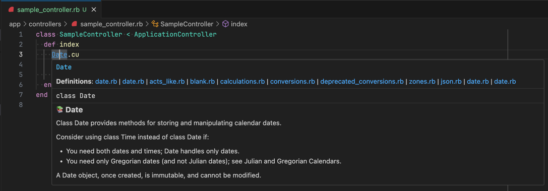Screen dimensions: 548x191
Task: Click the Ruby icon beside sample_controller.rb breadcrumb
Action: tap(74, 24)
